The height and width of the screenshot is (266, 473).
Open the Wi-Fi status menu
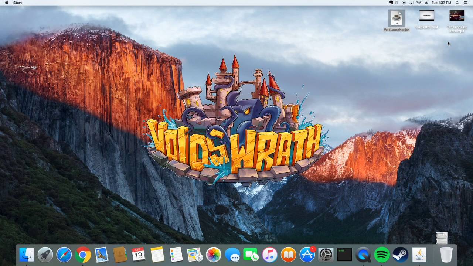(419, 3)
